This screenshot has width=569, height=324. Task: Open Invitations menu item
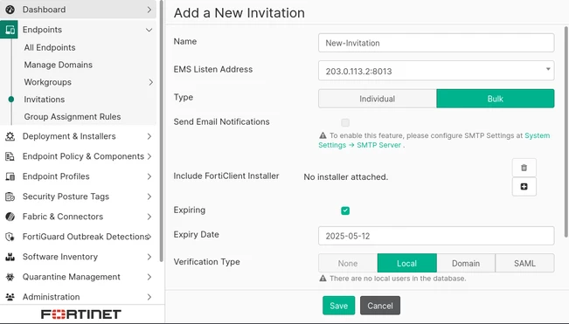(45, 100)
